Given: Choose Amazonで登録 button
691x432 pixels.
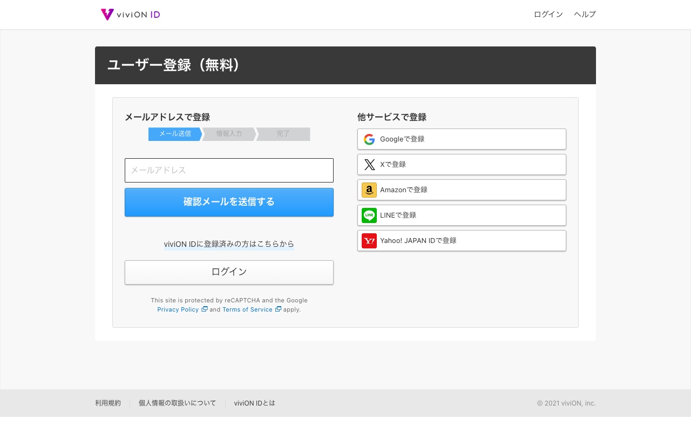Looking at the screenshot, I should pyautogui.click(x=462, y=190).
